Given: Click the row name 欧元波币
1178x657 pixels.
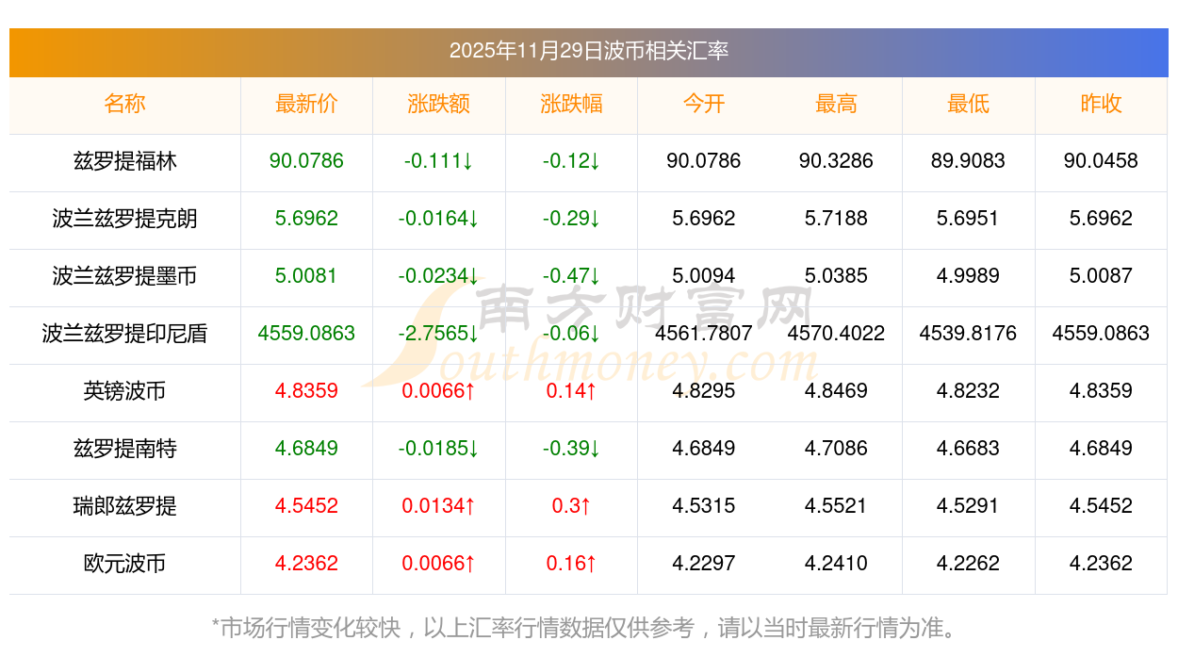Looking at the screenshot, I should (124, 564).
